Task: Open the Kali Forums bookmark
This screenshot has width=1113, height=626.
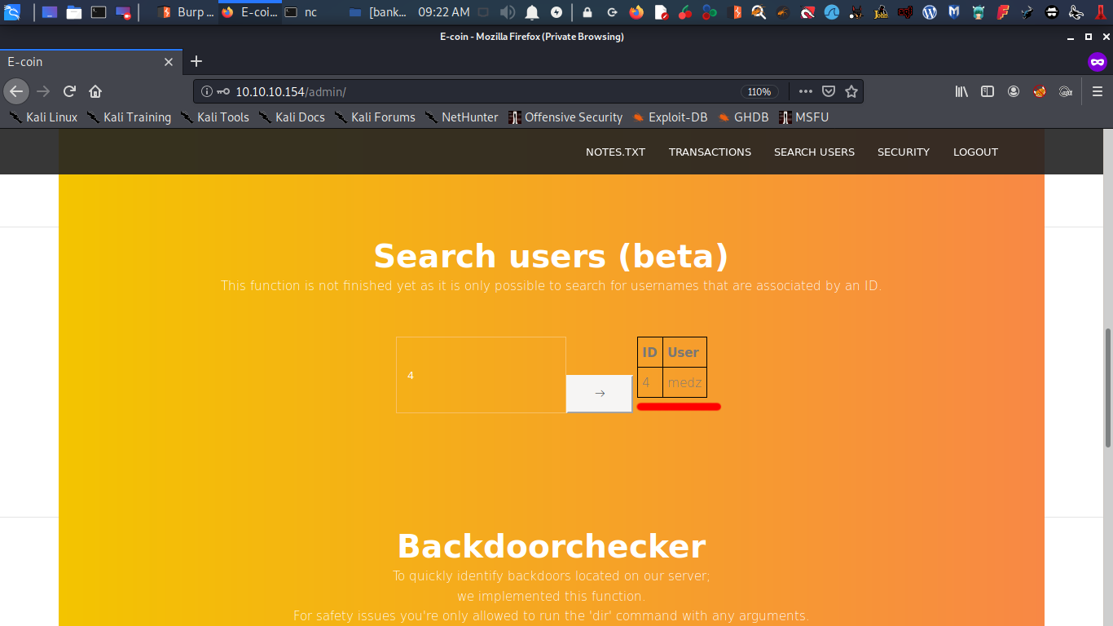Action: pos(375,117)
